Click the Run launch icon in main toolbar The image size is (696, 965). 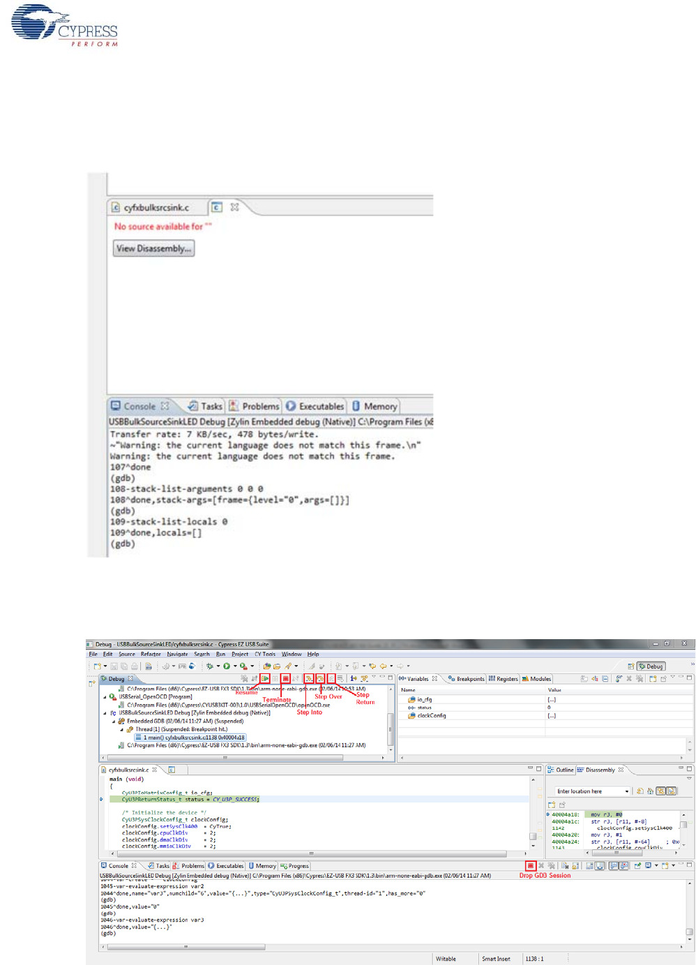tap(227, 666)
